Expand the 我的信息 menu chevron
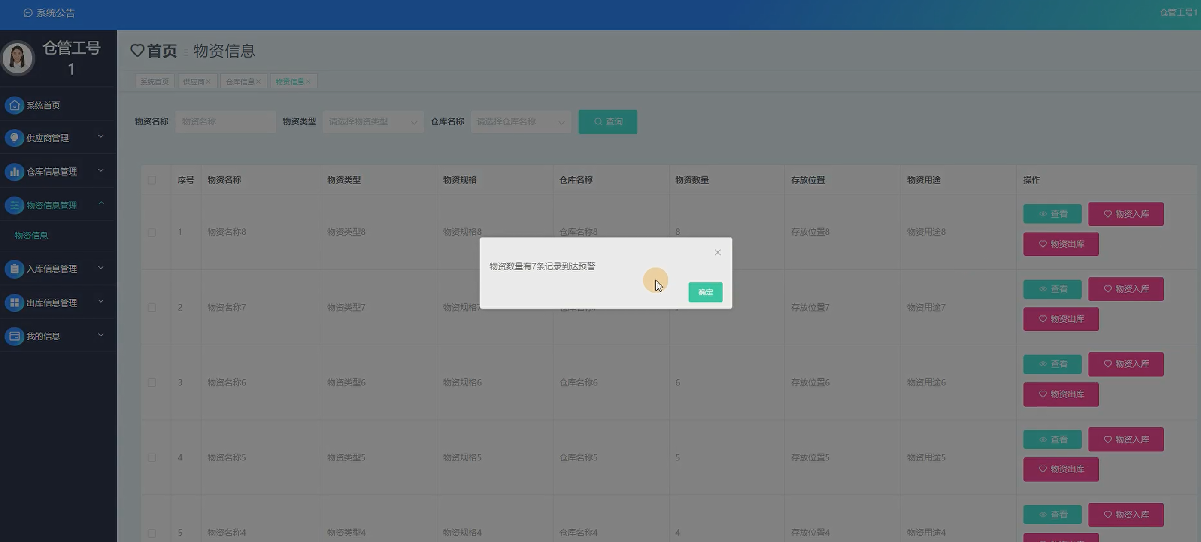This screenshot has width=1201, height=542. [101, 335]
